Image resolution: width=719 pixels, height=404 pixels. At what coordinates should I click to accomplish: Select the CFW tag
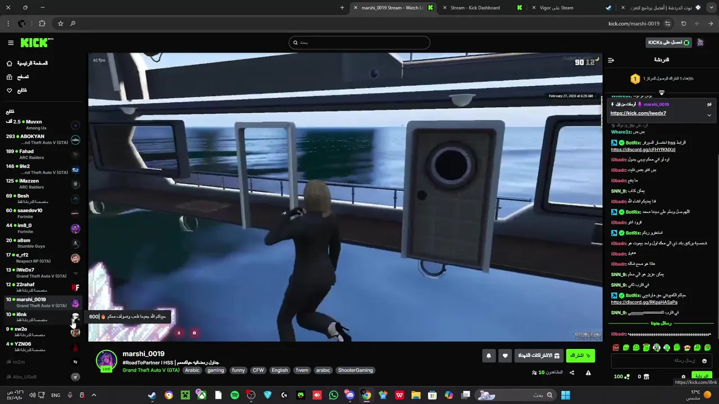pos(258,370)
